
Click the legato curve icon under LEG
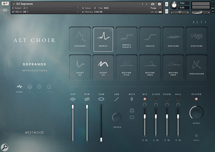click(117, 99)
